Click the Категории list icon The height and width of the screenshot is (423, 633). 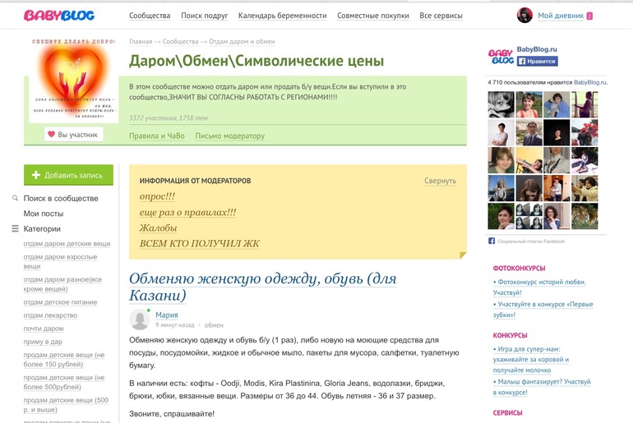(15, 228)
